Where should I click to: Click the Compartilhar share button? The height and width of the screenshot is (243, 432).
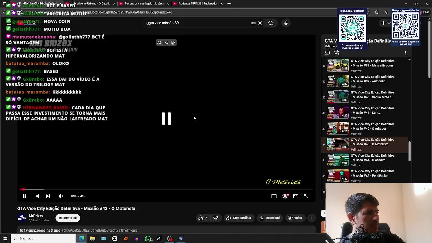239,218
